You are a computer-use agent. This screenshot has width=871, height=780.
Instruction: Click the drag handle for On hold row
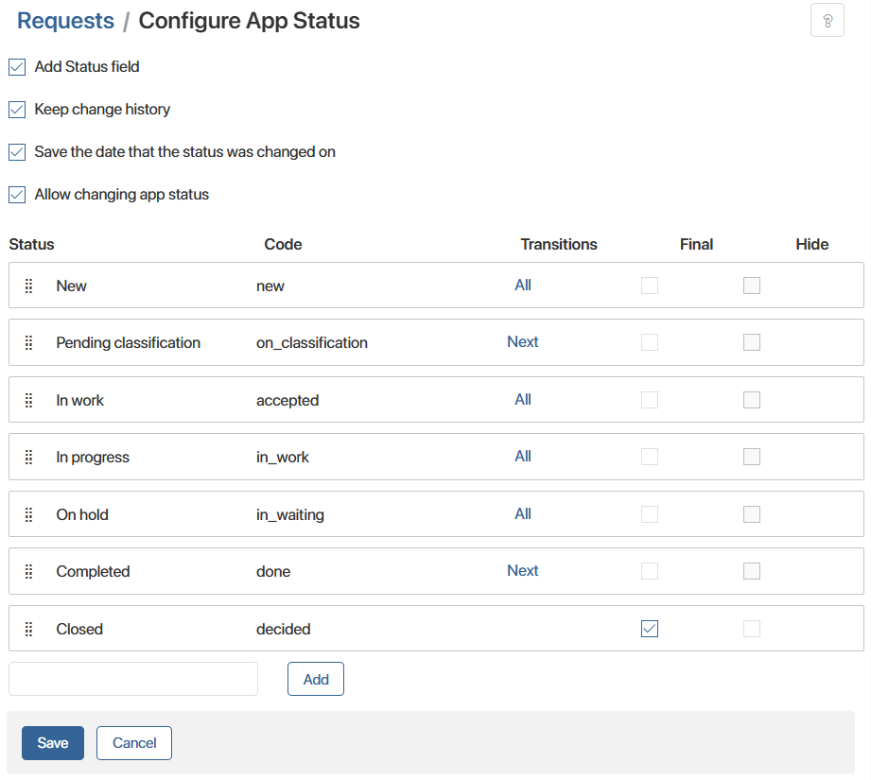(28, 514)
